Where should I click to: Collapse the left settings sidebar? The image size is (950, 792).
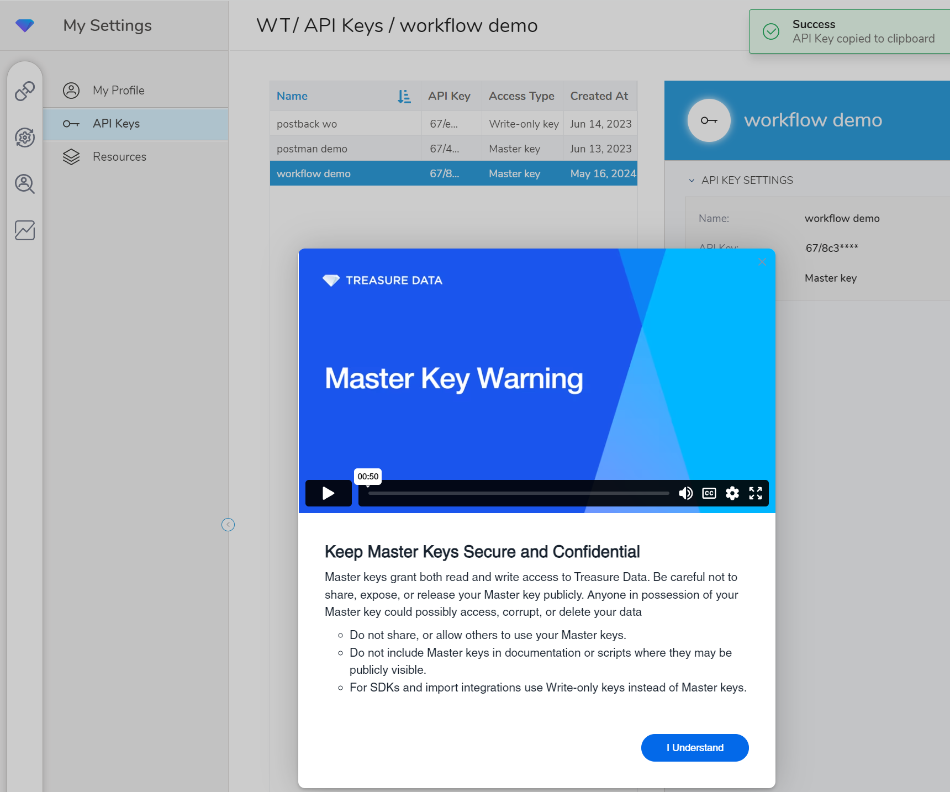(x=228, y=525)
